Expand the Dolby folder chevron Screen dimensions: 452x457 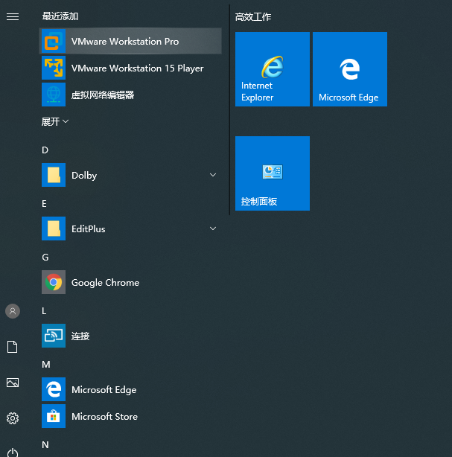click(213, 175)
